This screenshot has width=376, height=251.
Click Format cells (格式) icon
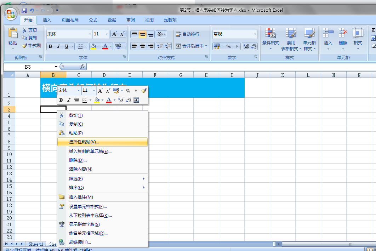point(358,33)
